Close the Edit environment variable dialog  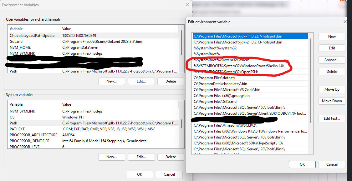pyautogui.click(x=345, y=22)
